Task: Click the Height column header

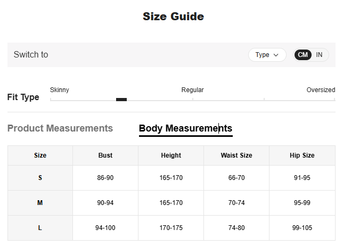Action: [x=171, y=155]
